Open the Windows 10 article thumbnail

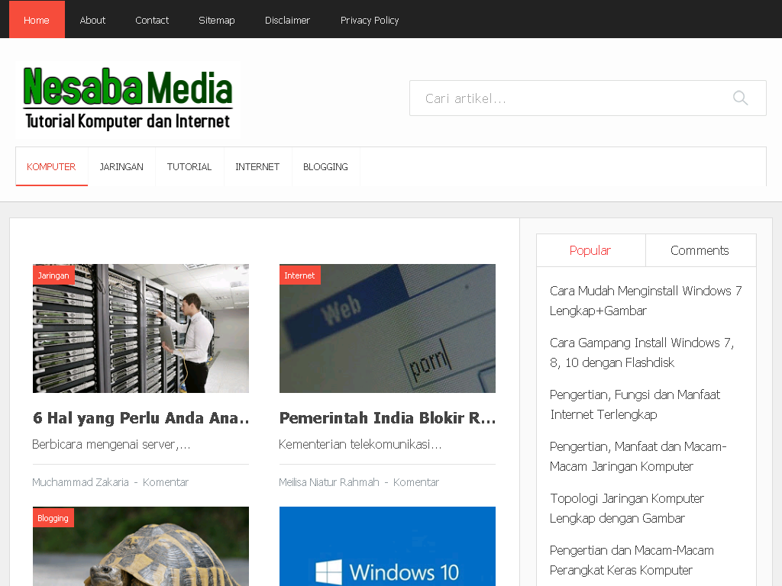click(x=387, y=546)
